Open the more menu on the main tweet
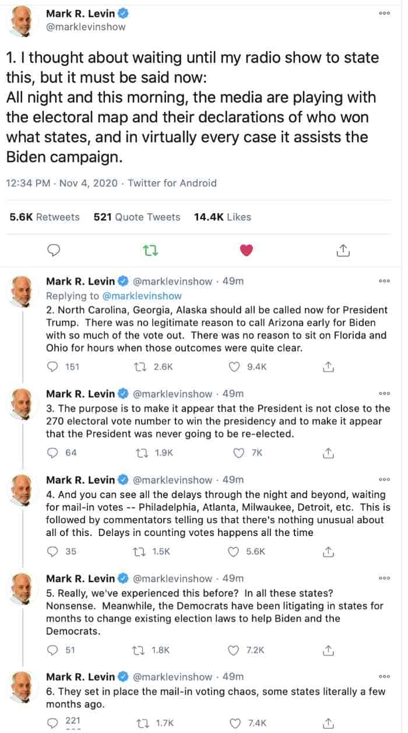 (x=384, y=13)
